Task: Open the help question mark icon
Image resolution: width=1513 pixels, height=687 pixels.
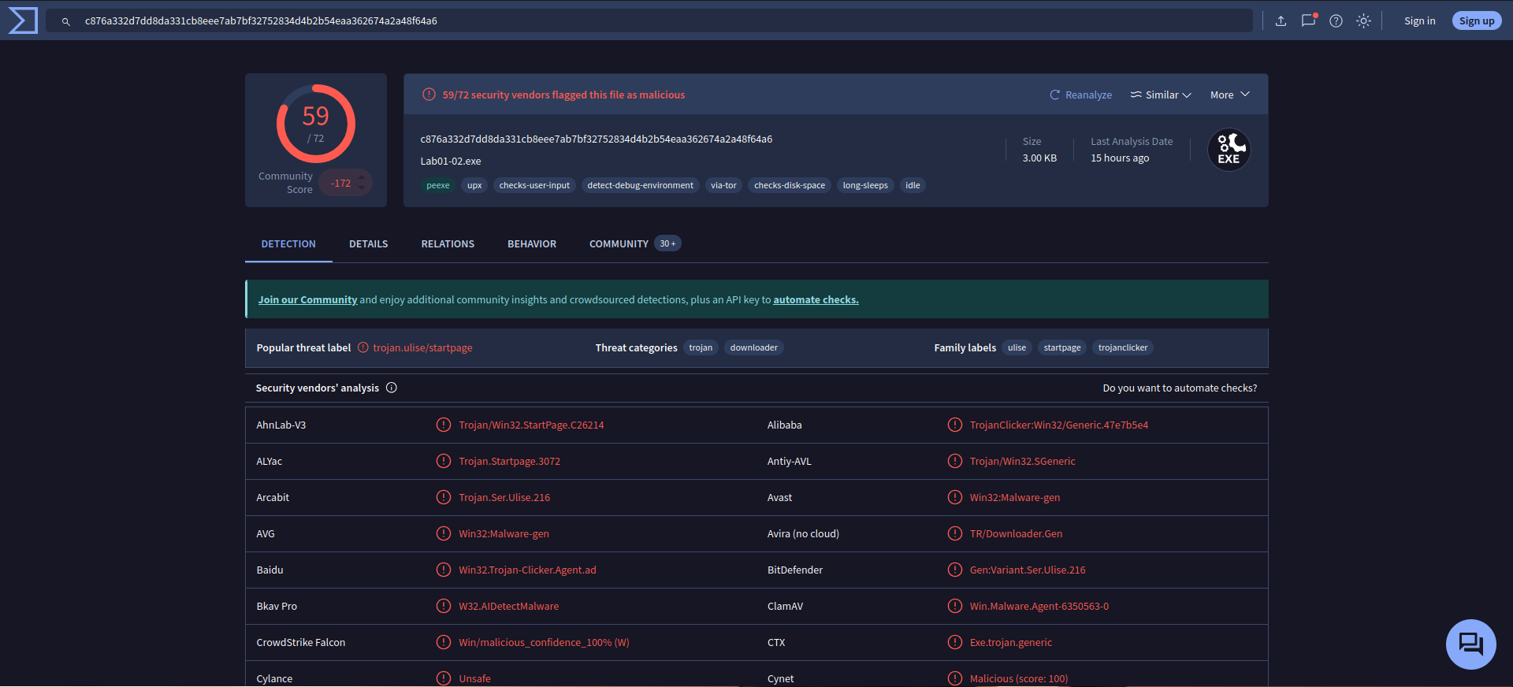Action: coord(1336,21)
